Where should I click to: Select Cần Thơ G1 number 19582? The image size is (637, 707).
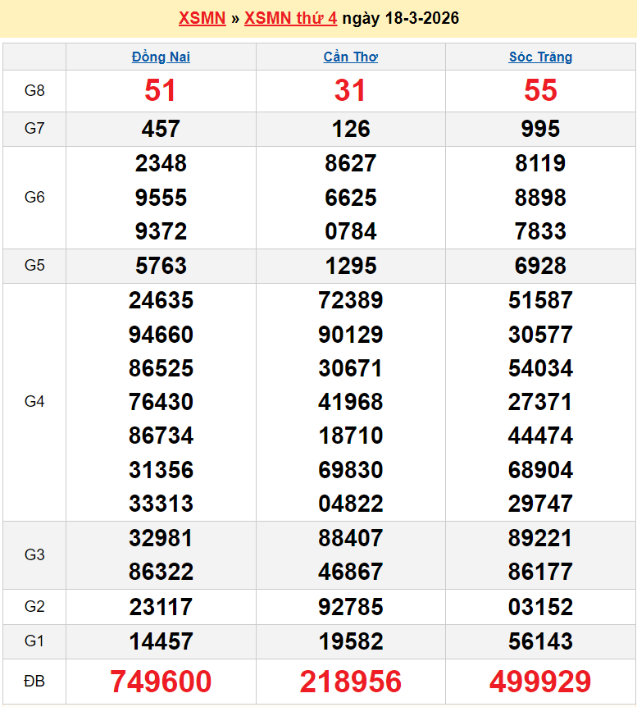pyautogui.click(x=350, y=641)
